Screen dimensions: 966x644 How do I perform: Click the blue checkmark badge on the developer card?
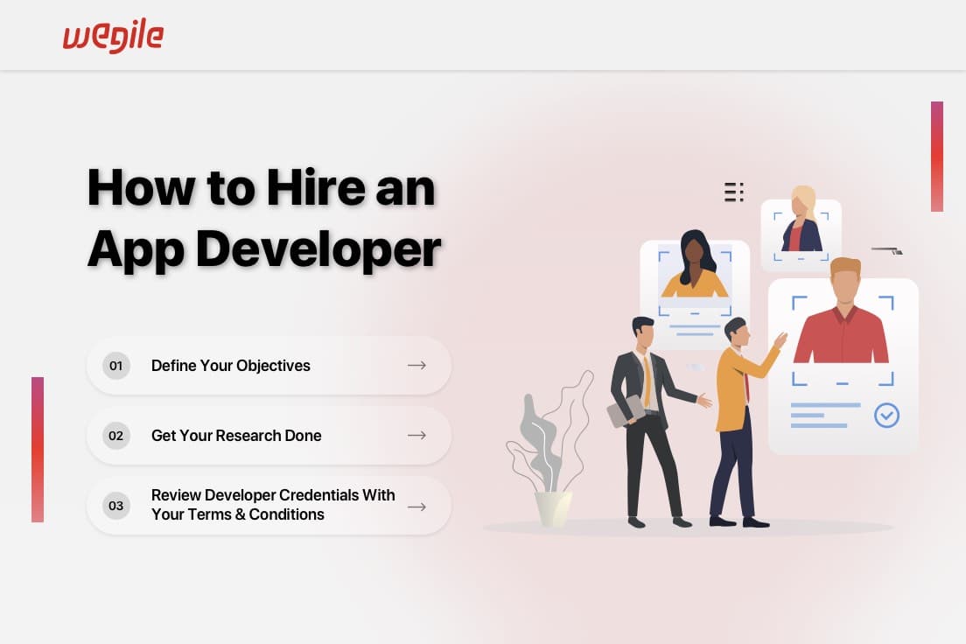pos(886,416)
